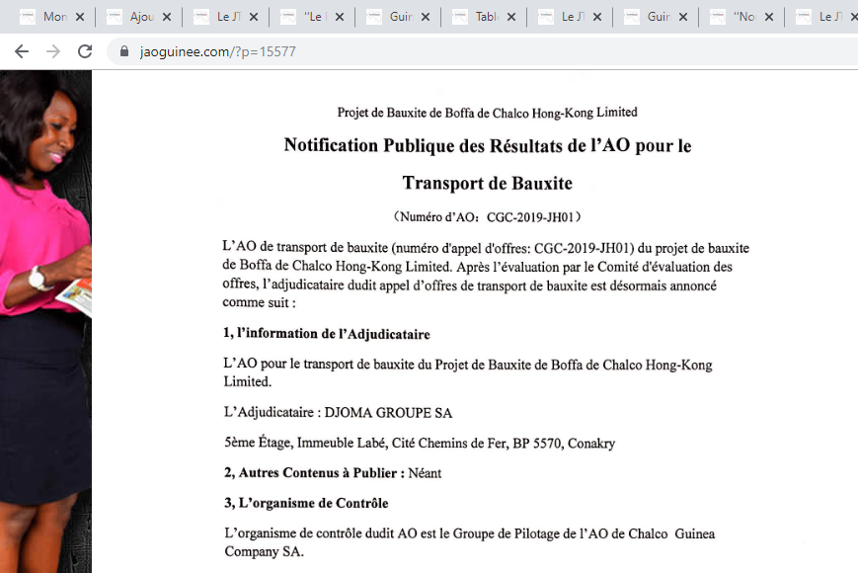This screenshot has width=858, height=573.
Task: Click the bold "Transport de Bauxite" heading
Action: (x=488, y=183)
